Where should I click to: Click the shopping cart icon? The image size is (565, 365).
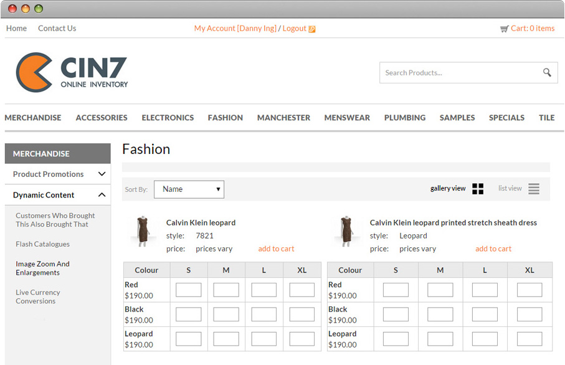[504, 29]
